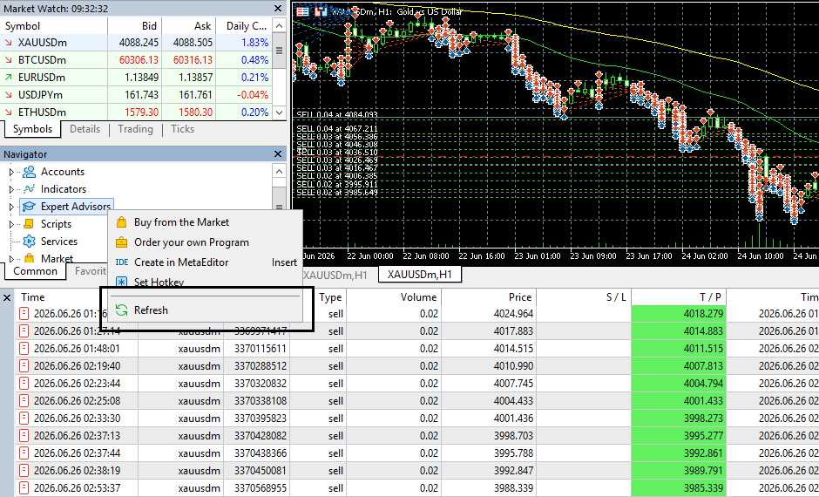Switch to Details tab in Market Watch
Viewport: 819px width, 497px height.
coord(85,129)
